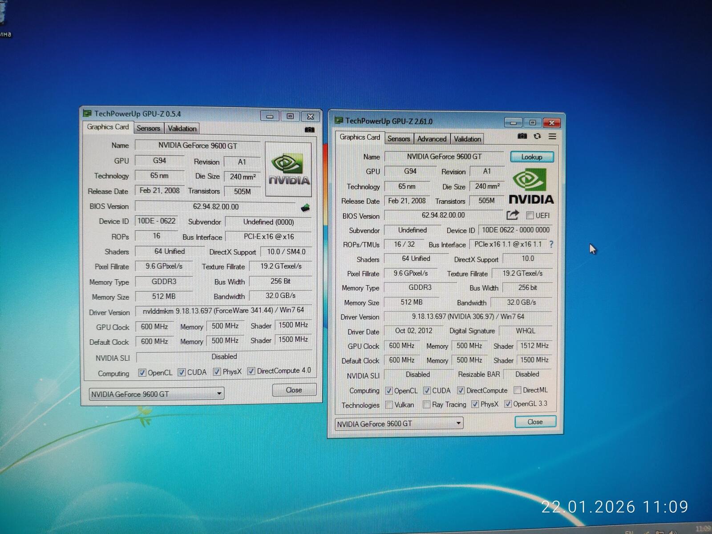Click the NVIDIA logo in GPU-Z 2.61.0 window

tap(531, 186)
